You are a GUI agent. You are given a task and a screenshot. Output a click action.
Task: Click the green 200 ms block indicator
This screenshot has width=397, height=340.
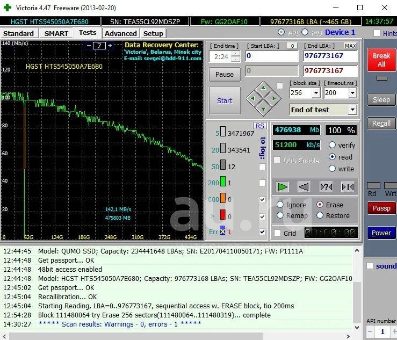click(223, 182)
